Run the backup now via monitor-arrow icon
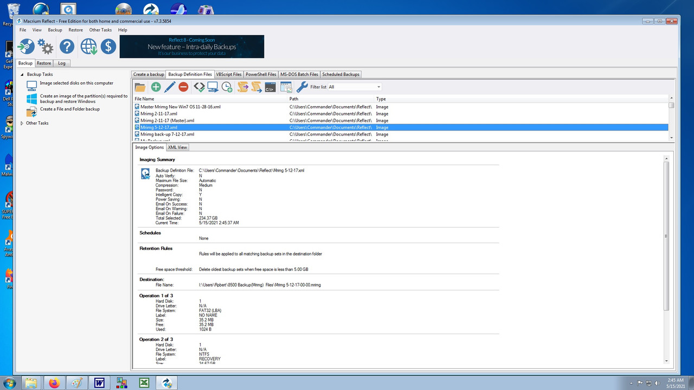The width and height of the screenshot is (694, 390). tap(213, 87)
